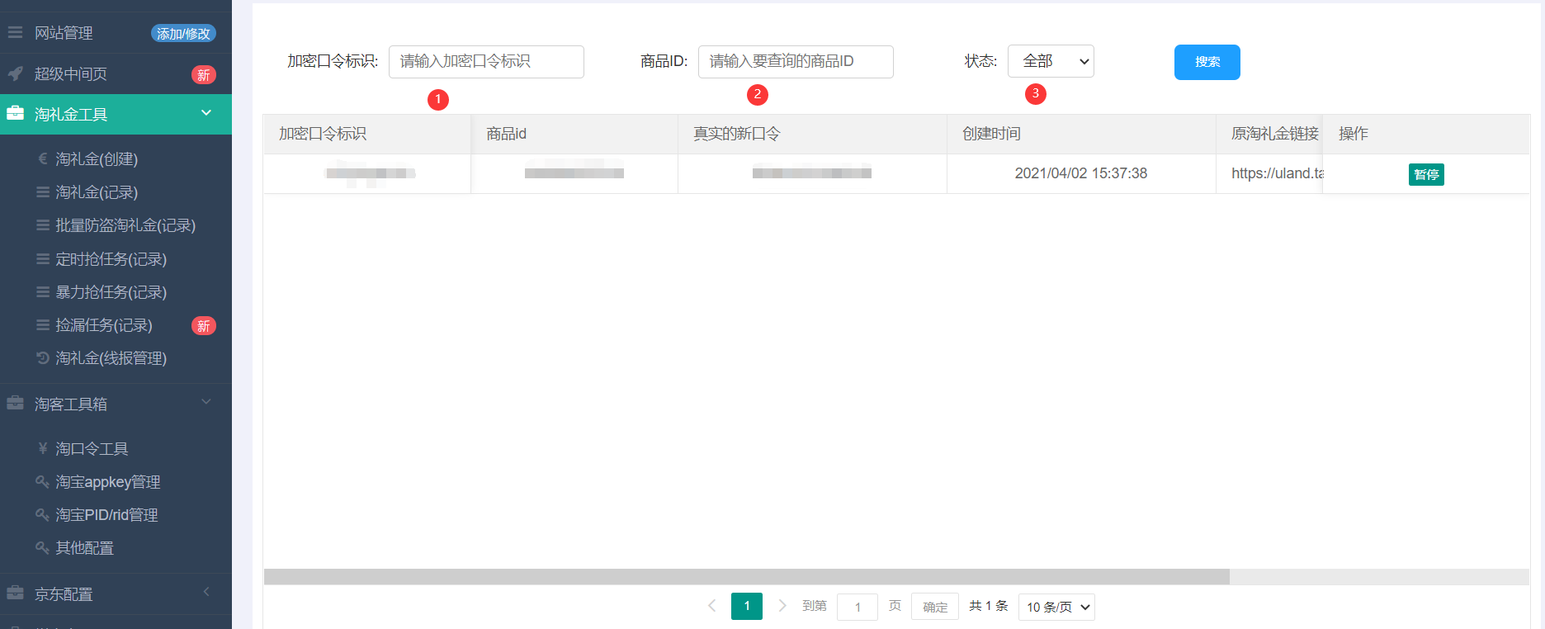Open 超级中间页 menu item
Image resolution: width=1545 pixels, height=629 pixels.
(x=71, y=74)
